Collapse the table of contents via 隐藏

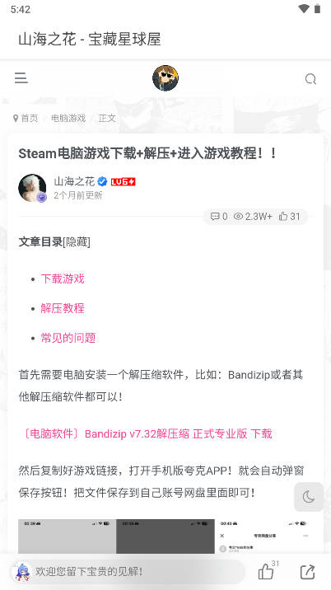tap(77, 242)
